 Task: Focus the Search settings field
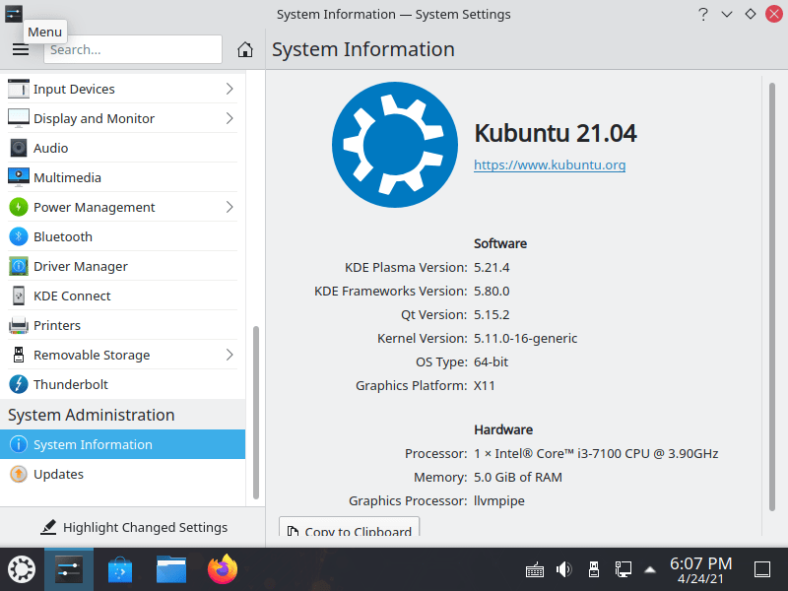[133, 49]
